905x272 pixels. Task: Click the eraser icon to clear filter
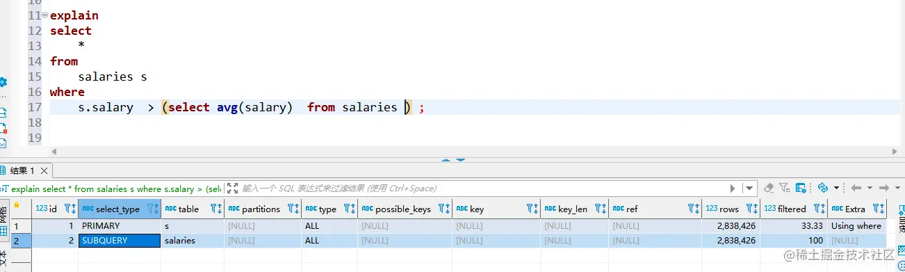(x=769, y=188)
